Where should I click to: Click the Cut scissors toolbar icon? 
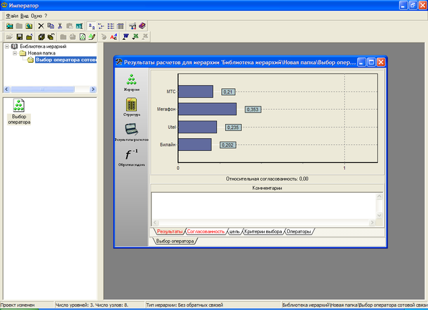click(60, 26)
